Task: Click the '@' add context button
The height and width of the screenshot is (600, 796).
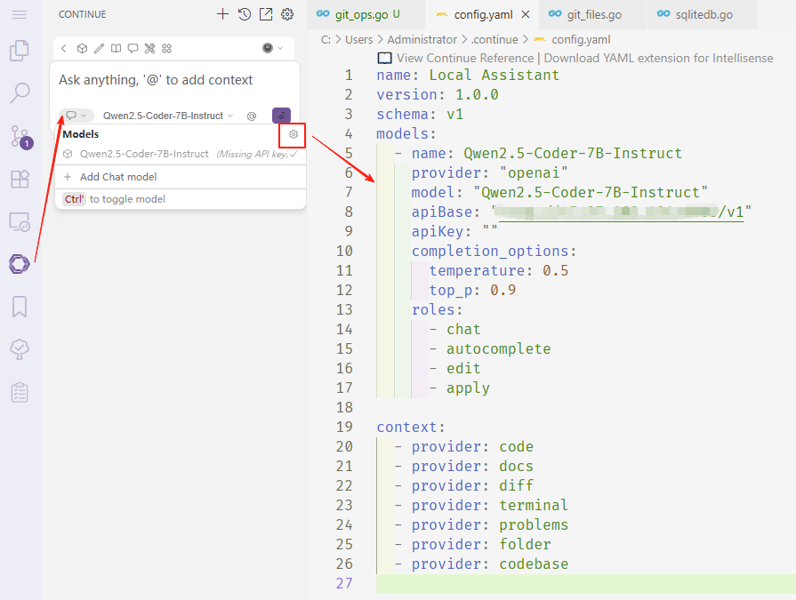Action: coord(252,116)
